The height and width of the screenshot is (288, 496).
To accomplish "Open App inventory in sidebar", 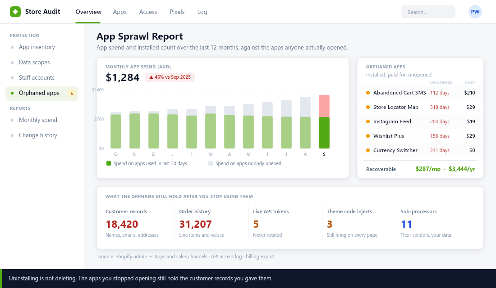I will click(x=42, y=47).
